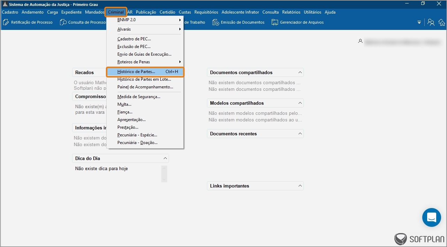Open the blue chat support bubble
This screenshot has width=447, height=247.
(x=431, y=217)
